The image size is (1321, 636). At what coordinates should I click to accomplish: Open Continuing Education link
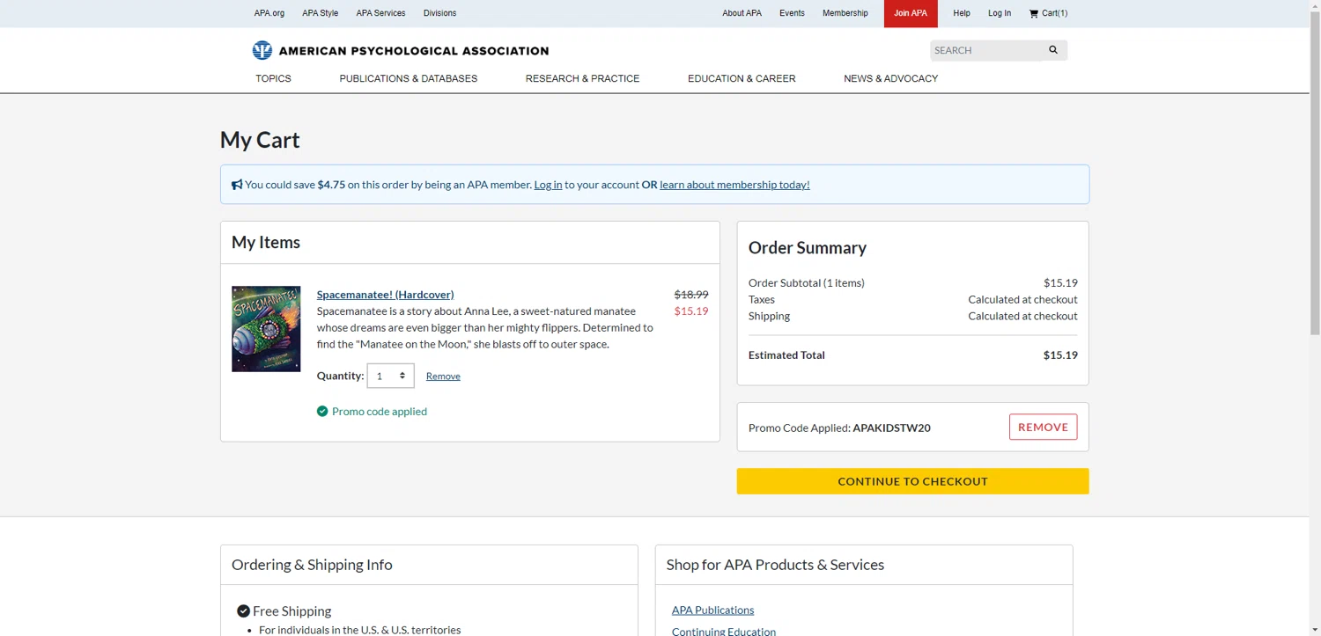point(724,632)
